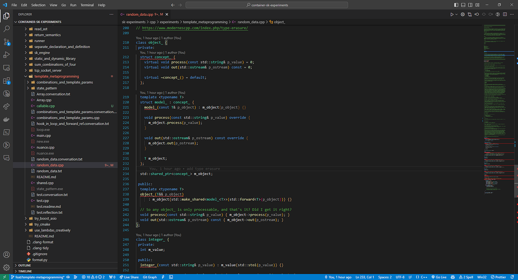Open the Terminal menu
Screen dimensions: 518x280
coord(87,5)
